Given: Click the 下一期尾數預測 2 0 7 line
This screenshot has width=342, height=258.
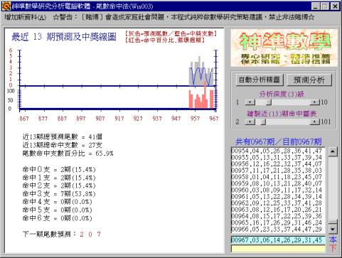Looking at the screenshot, I should 62,235.
